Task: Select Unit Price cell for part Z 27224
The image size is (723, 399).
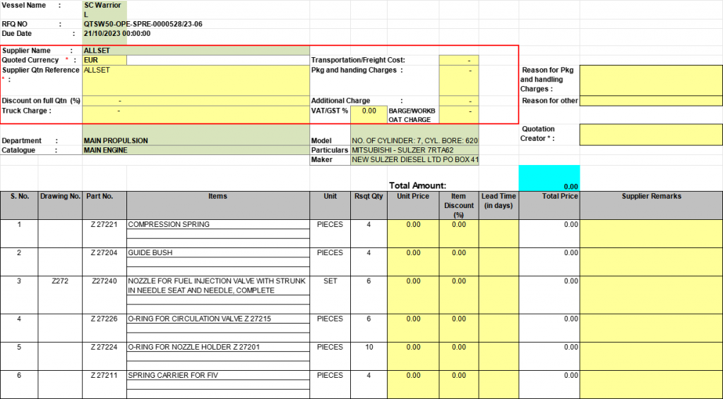Action: coord(413,357)
